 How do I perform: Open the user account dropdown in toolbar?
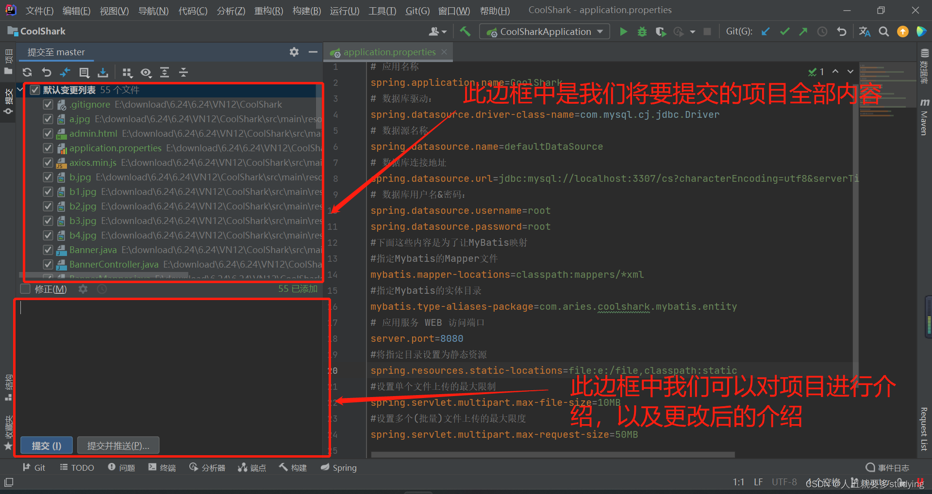coord(437,32)
